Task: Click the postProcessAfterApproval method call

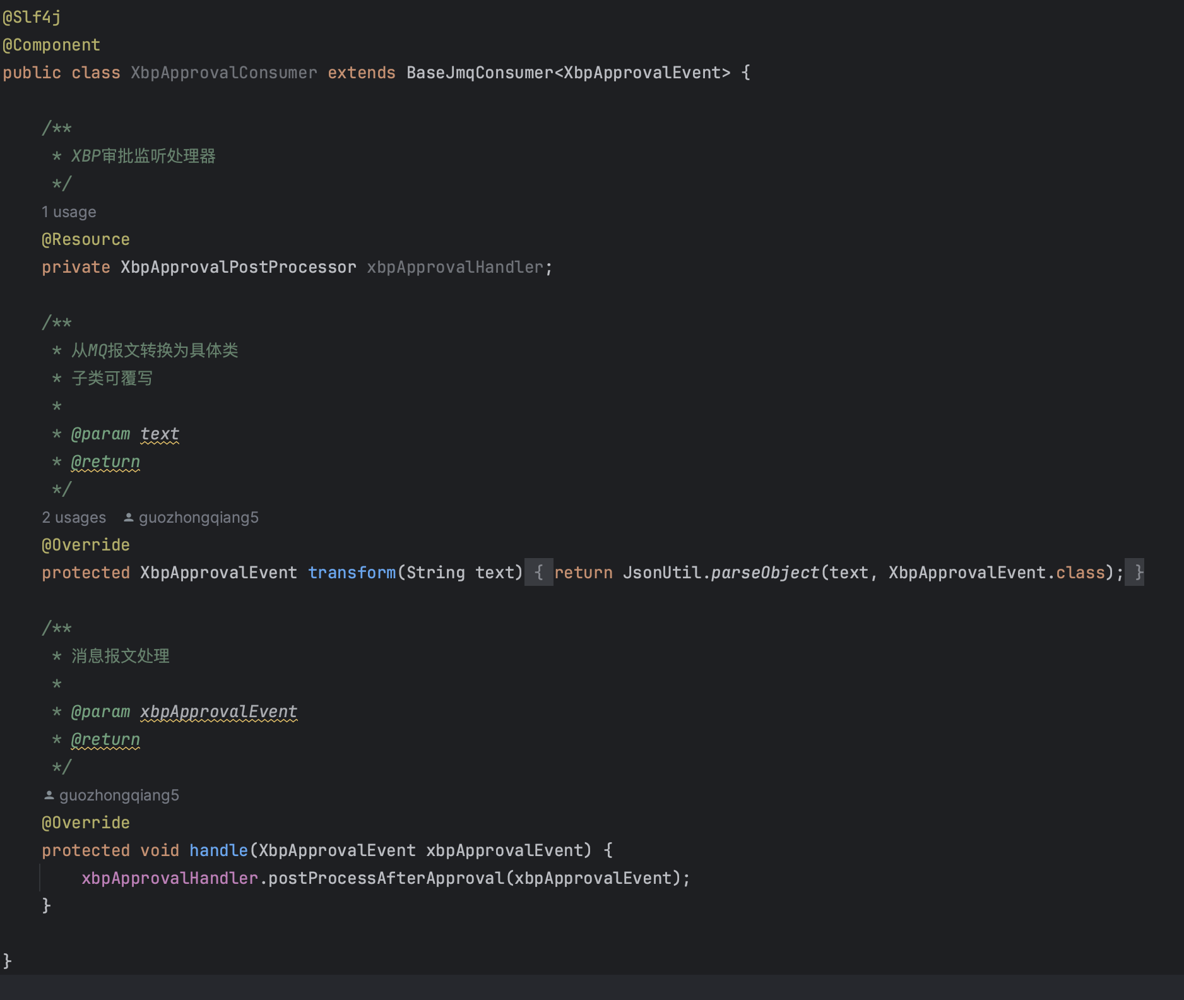Action: [386, 878]
